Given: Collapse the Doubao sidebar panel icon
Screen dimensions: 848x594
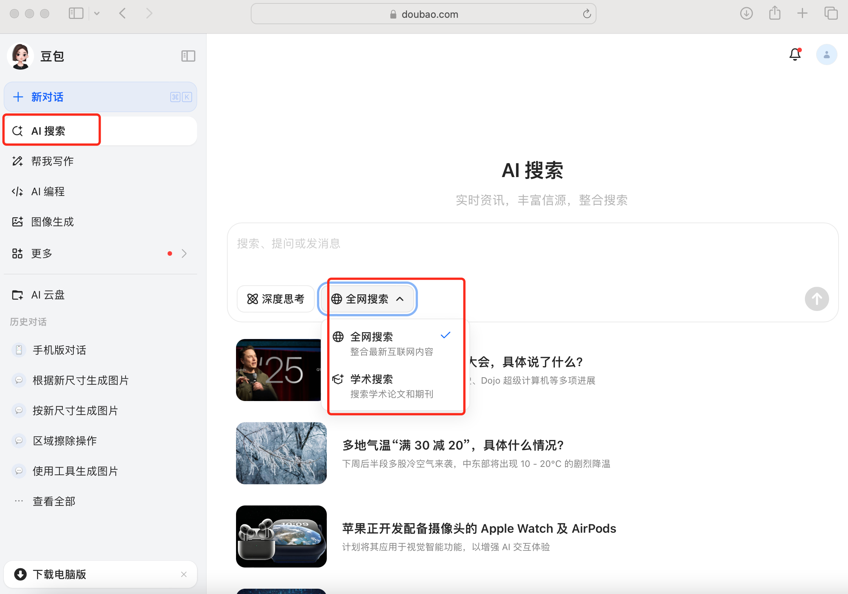Looking at the screenshot, I should (x=188, y=56).
